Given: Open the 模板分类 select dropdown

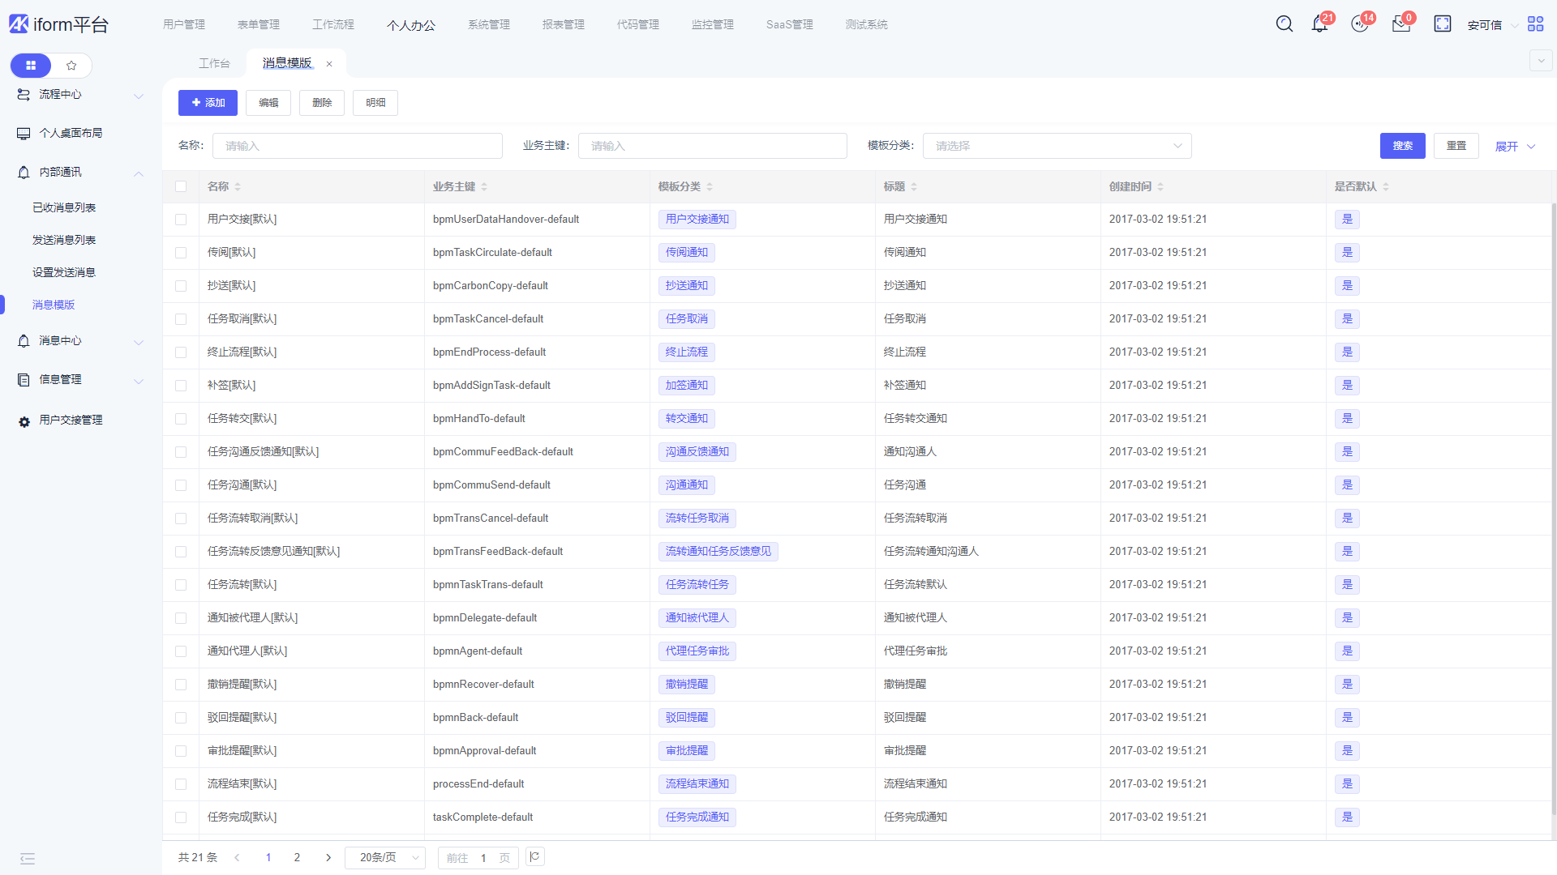Looking at the screenshot, I should [1057, 146].
